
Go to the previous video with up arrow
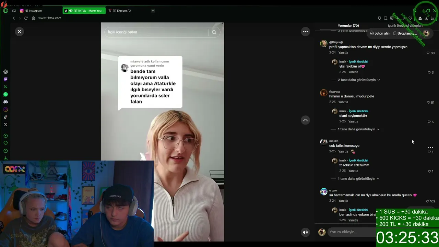pos(305,120)
